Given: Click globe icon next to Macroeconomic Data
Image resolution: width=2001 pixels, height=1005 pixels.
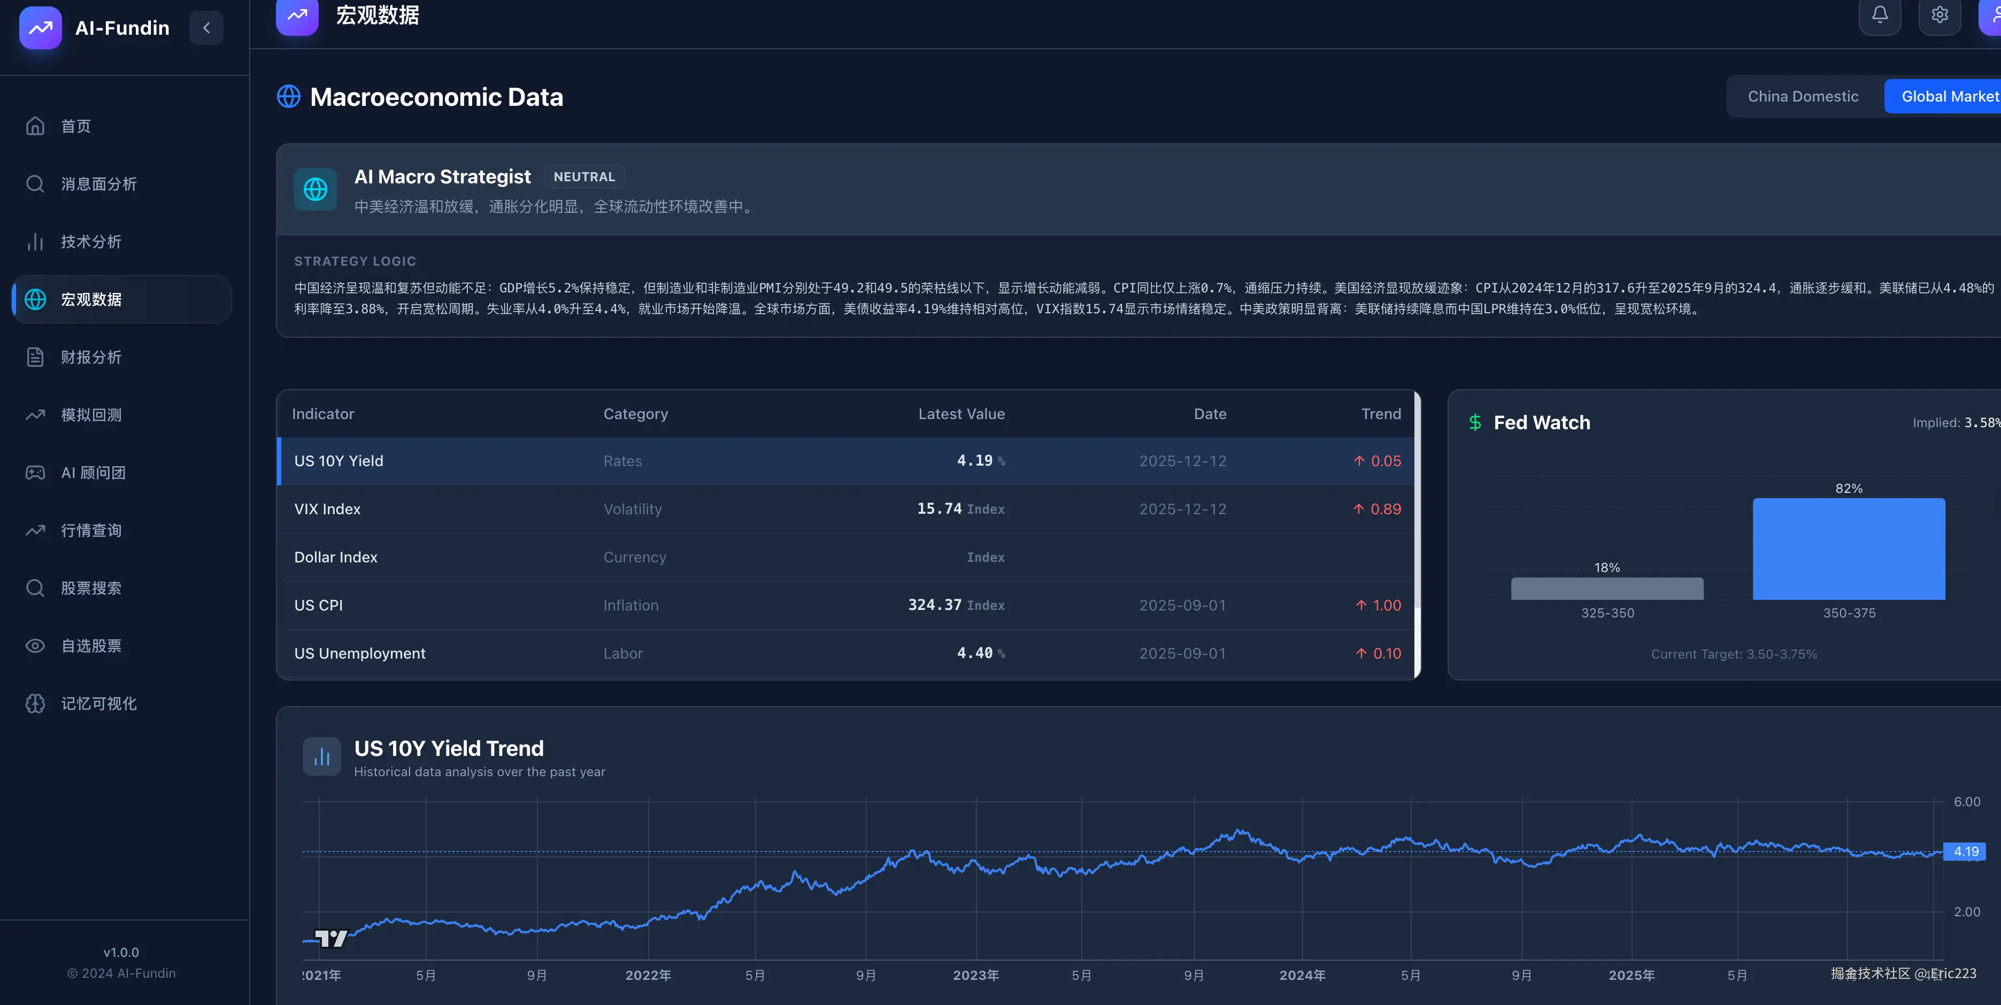Looking at the screenshot, I should tap(289, 97).
